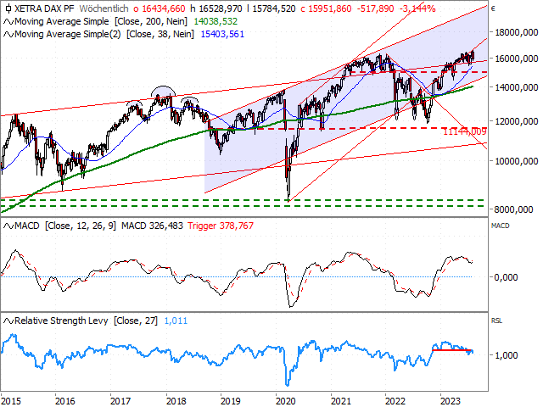Click the Wöchentlich interval label

pos(104,8)
